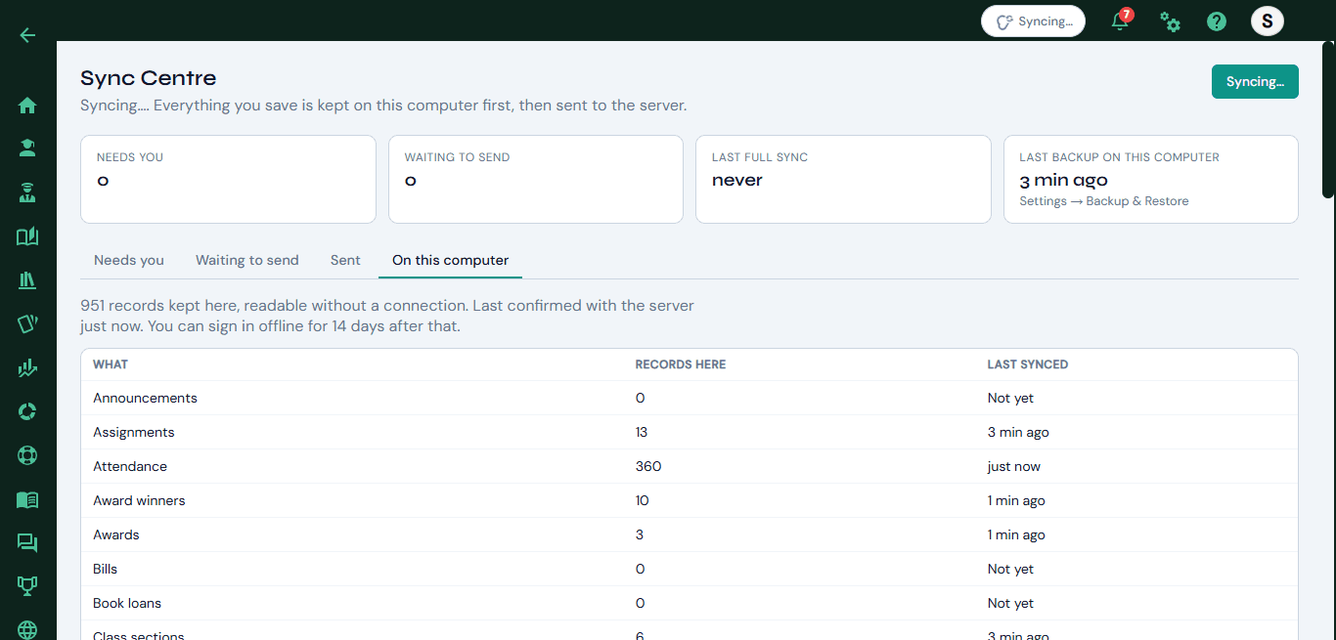Viewport: 1336px width, 640px height.
Task: Click the question mark help icon
Action: point(1217,21)
